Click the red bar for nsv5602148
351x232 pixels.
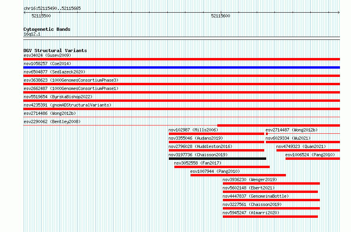point(271,192)
